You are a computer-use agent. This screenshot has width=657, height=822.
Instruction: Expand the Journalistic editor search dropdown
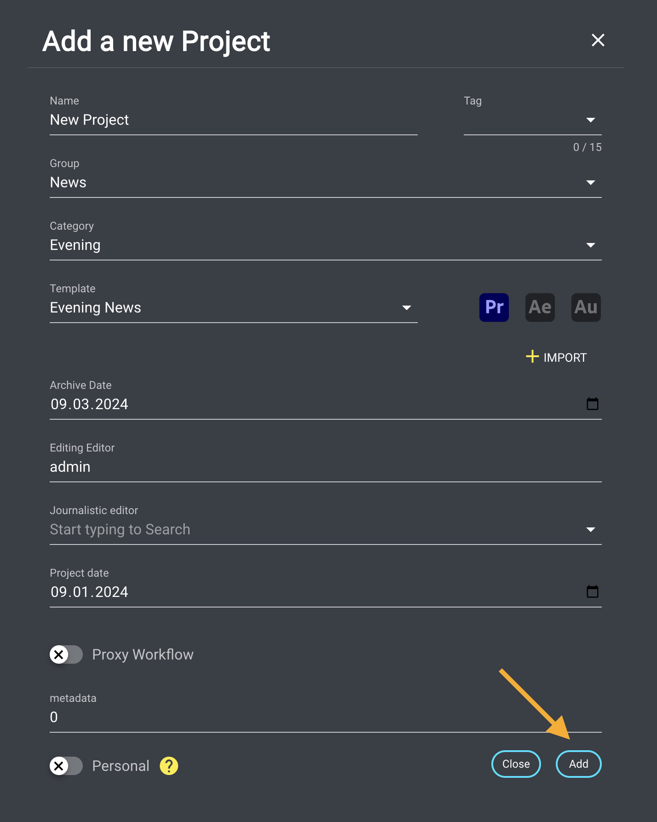point(590,530)
